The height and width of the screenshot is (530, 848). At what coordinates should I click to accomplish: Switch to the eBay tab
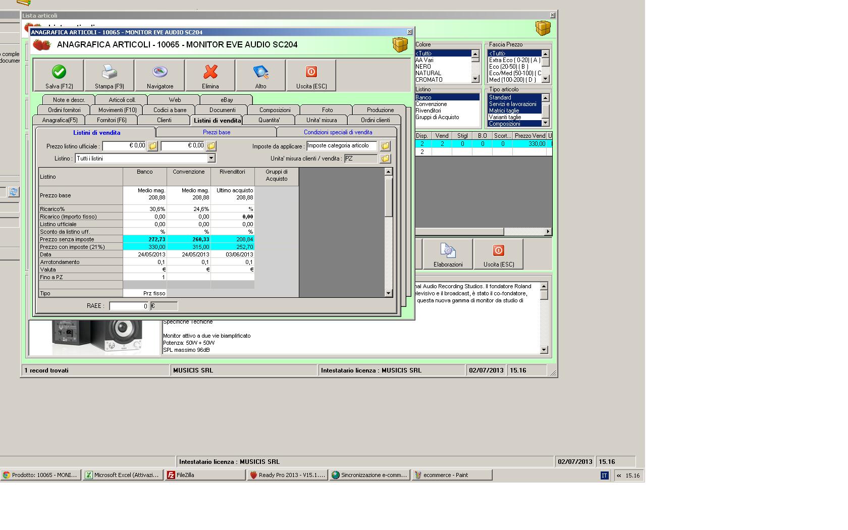(x=227, y=100)
